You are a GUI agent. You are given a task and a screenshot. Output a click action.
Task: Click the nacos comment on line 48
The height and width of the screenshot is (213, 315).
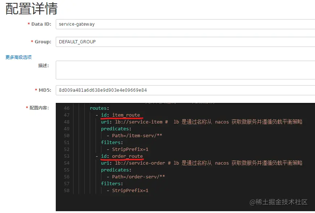click(x=234, y=122)
